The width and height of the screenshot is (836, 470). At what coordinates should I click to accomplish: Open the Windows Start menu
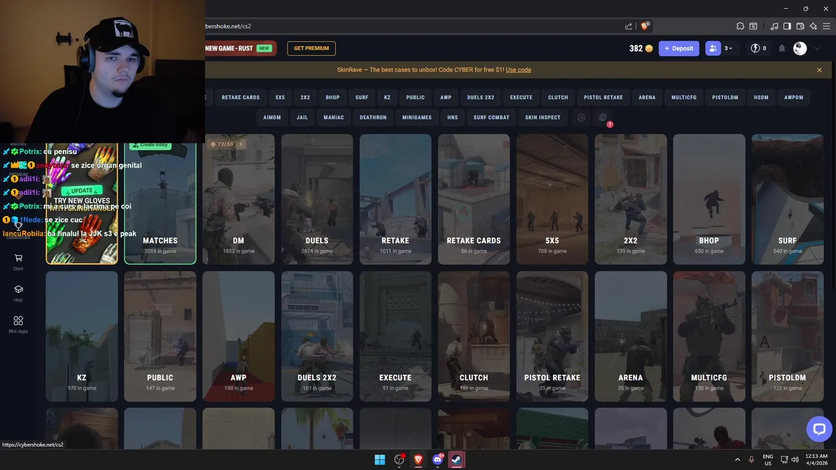(x=379, y=460)
